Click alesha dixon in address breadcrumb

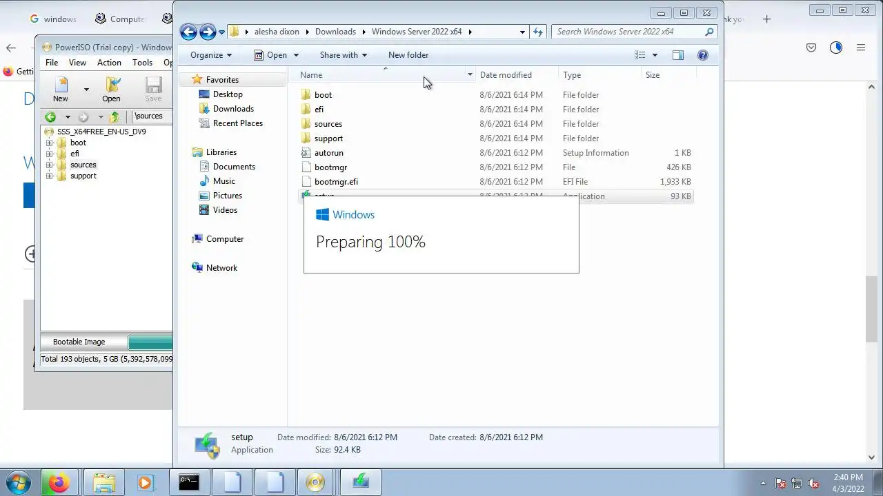[277, 32]
